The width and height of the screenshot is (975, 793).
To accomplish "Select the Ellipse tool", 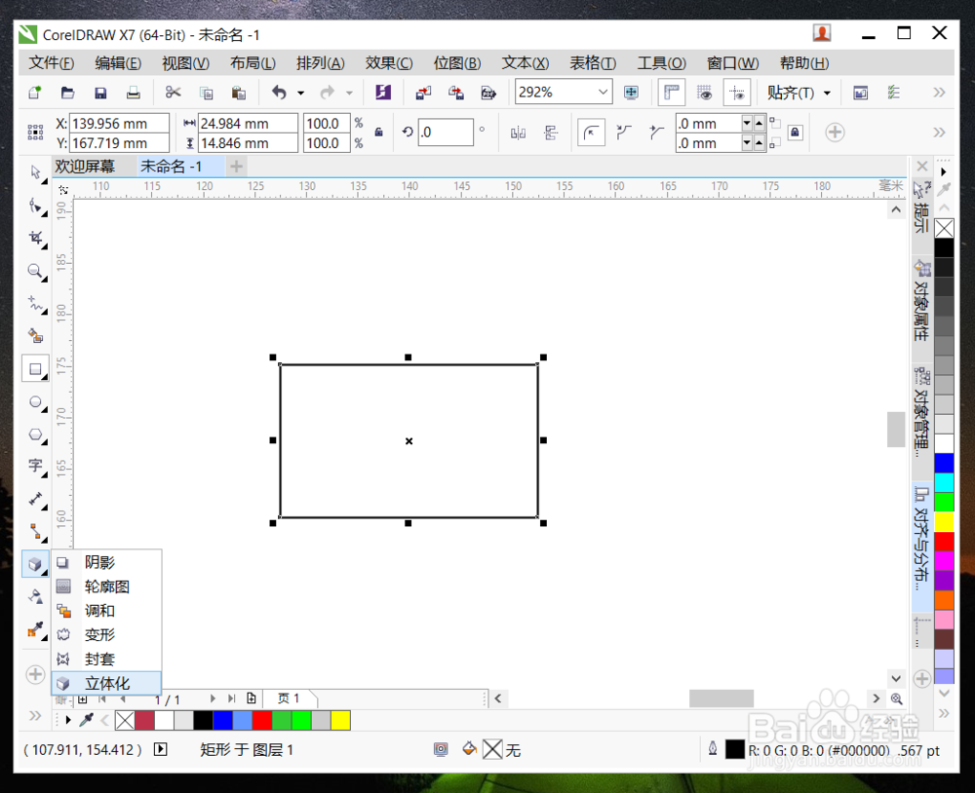I will click(36, 402).
